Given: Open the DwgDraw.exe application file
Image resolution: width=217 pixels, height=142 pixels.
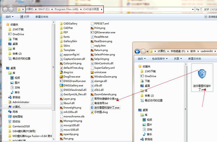Looking at the screenshot, I should (x=70, y=76).
